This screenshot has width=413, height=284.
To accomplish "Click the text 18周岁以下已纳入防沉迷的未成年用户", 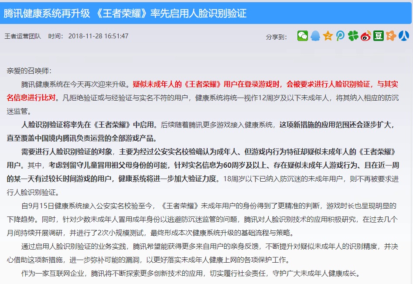I will (x=283, y=179).
